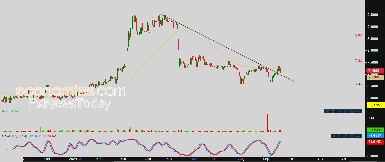Click 9.0000 on the price axis
This screenshot has width=385, height=162.
(x=372, y=27)
